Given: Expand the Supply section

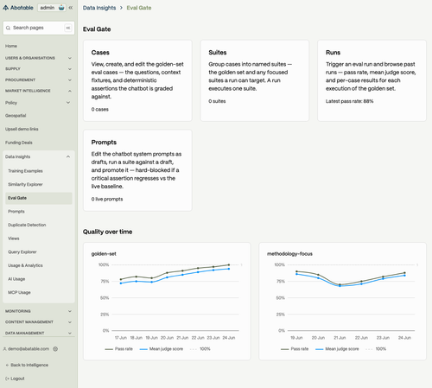Looking at the screenshot, I should (x=39, y=69).
